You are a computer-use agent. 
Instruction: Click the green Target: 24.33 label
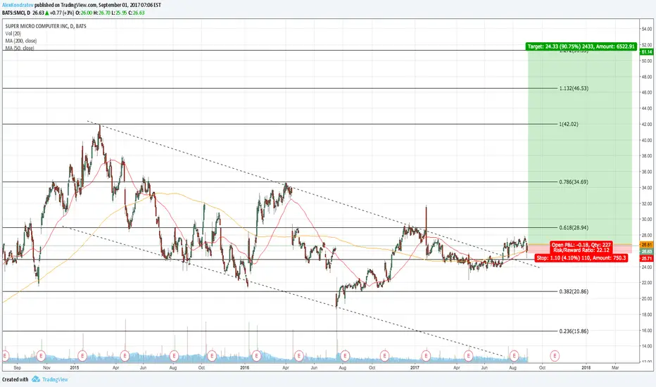(x=581, y=46)
